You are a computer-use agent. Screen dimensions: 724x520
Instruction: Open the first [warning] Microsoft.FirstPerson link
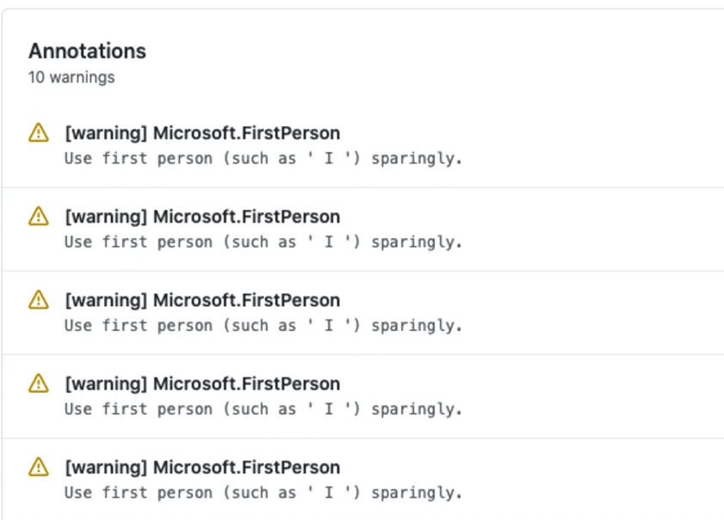coord(202,132)
